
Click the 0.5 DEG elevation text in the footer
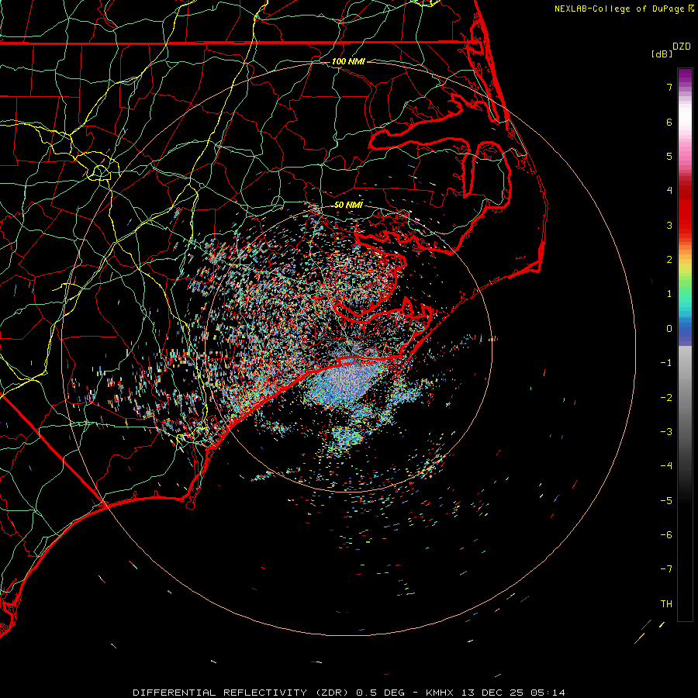(380, 693)
